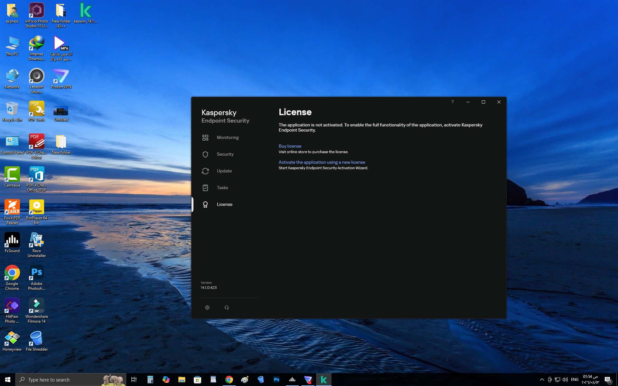The image size is (618, 386).
Task: Select the Recycle Bin desktop icon
Action: (x=12, y=112)
